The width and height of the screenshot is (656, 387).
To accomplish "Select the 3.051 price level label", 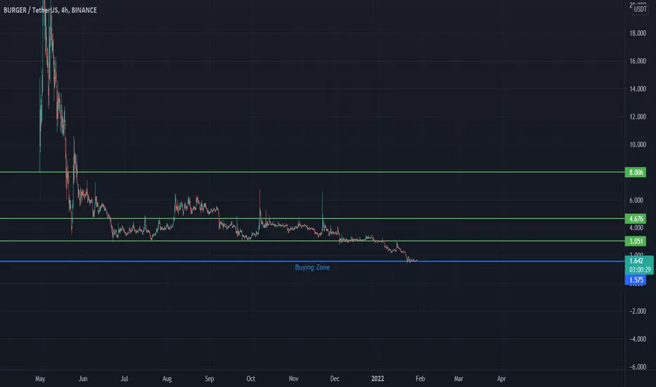I will point(635,241).
